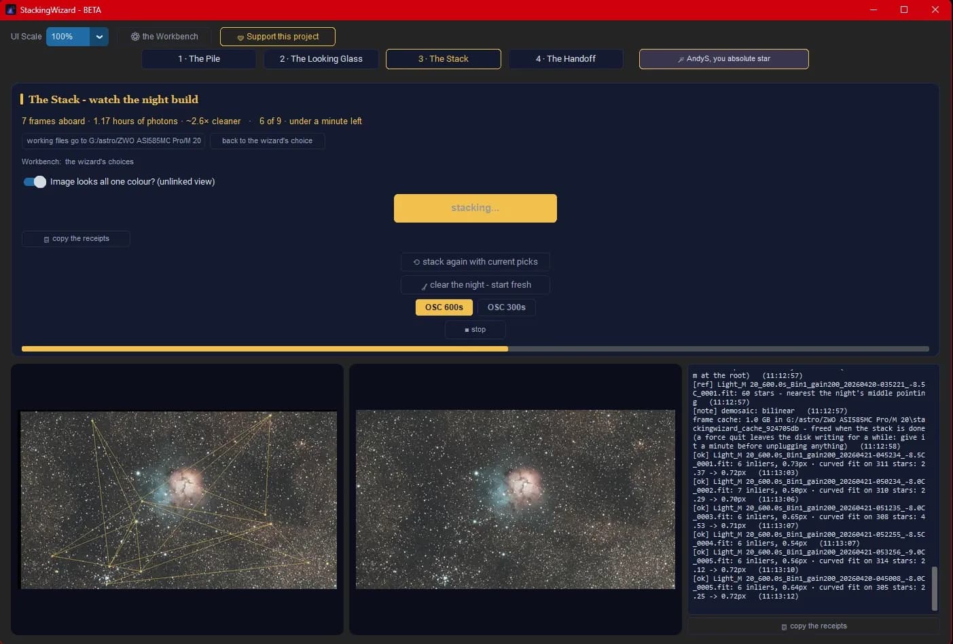This screenshot has height=644, width=953.
Task: Click copy the receipts under the toggle
Action: pos(76,239)
